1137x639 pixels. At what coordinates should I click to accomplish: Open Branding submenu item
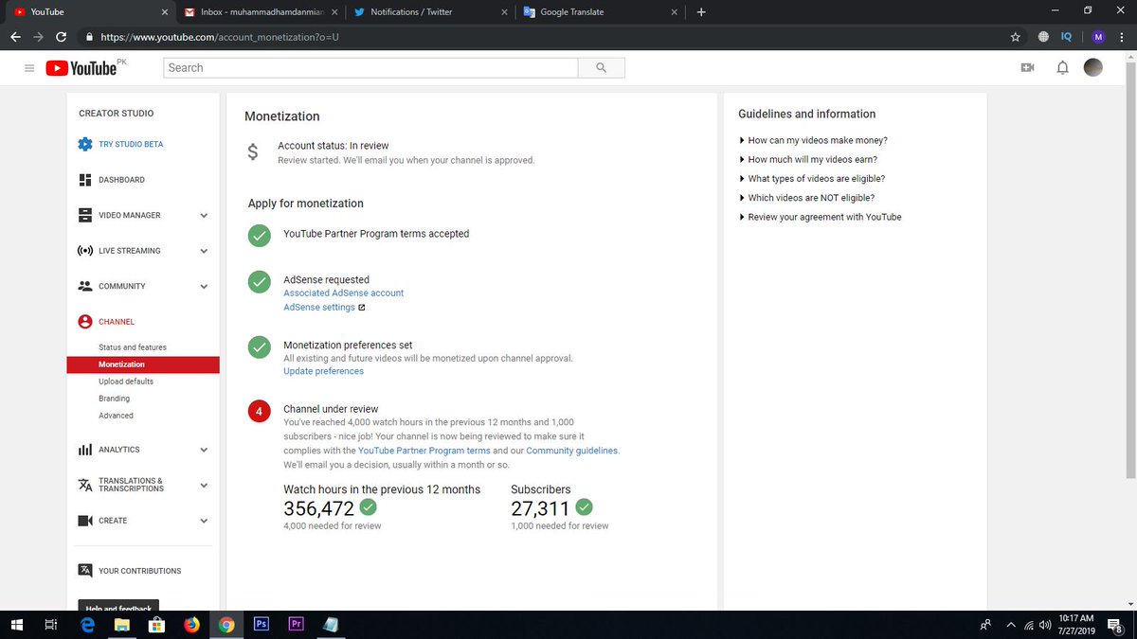(x=115, y=399)
